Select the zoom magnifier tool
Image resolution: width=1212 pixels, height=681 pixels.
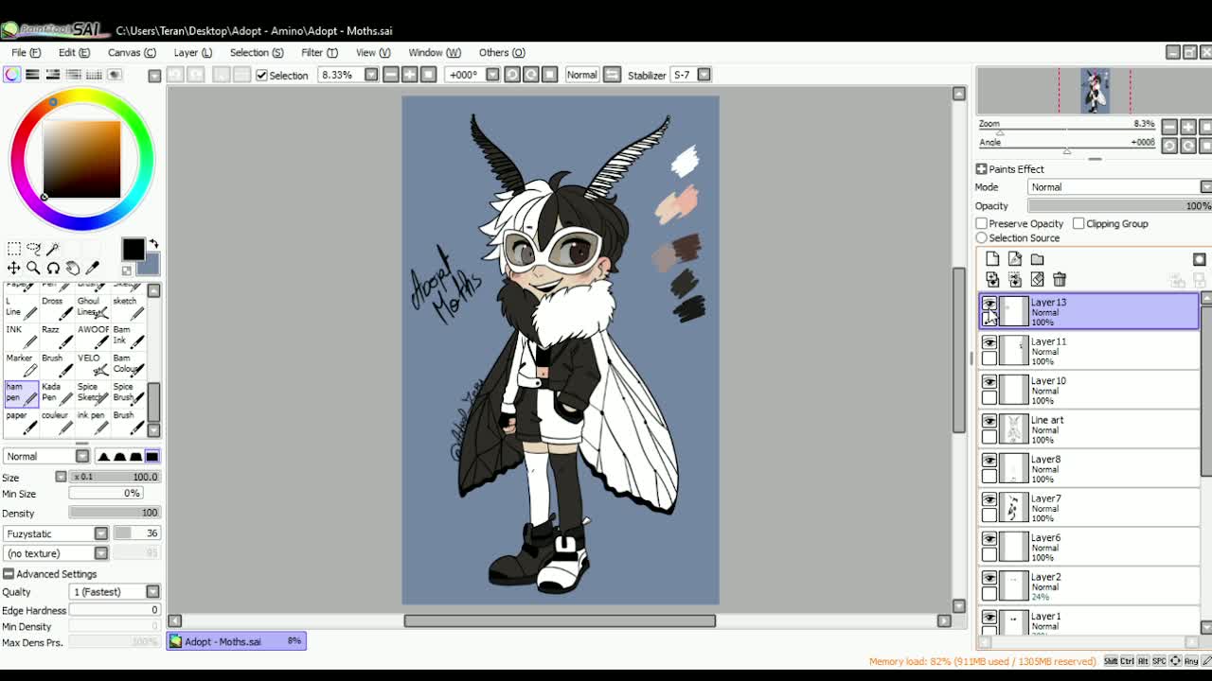tap(33, 269)
